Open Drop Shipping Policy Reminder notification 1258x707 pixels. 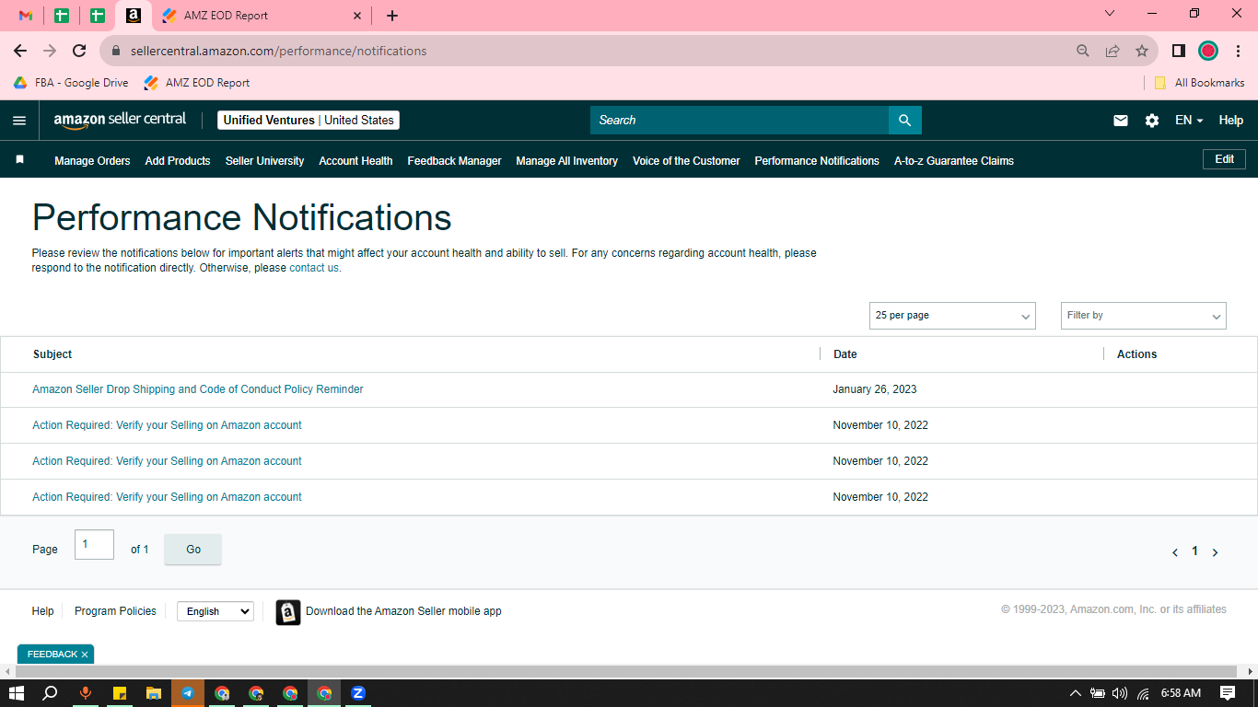(198, 389)
